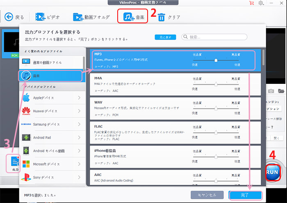Expand the Android モバイル動画 chevron

(x=79, y=151)
